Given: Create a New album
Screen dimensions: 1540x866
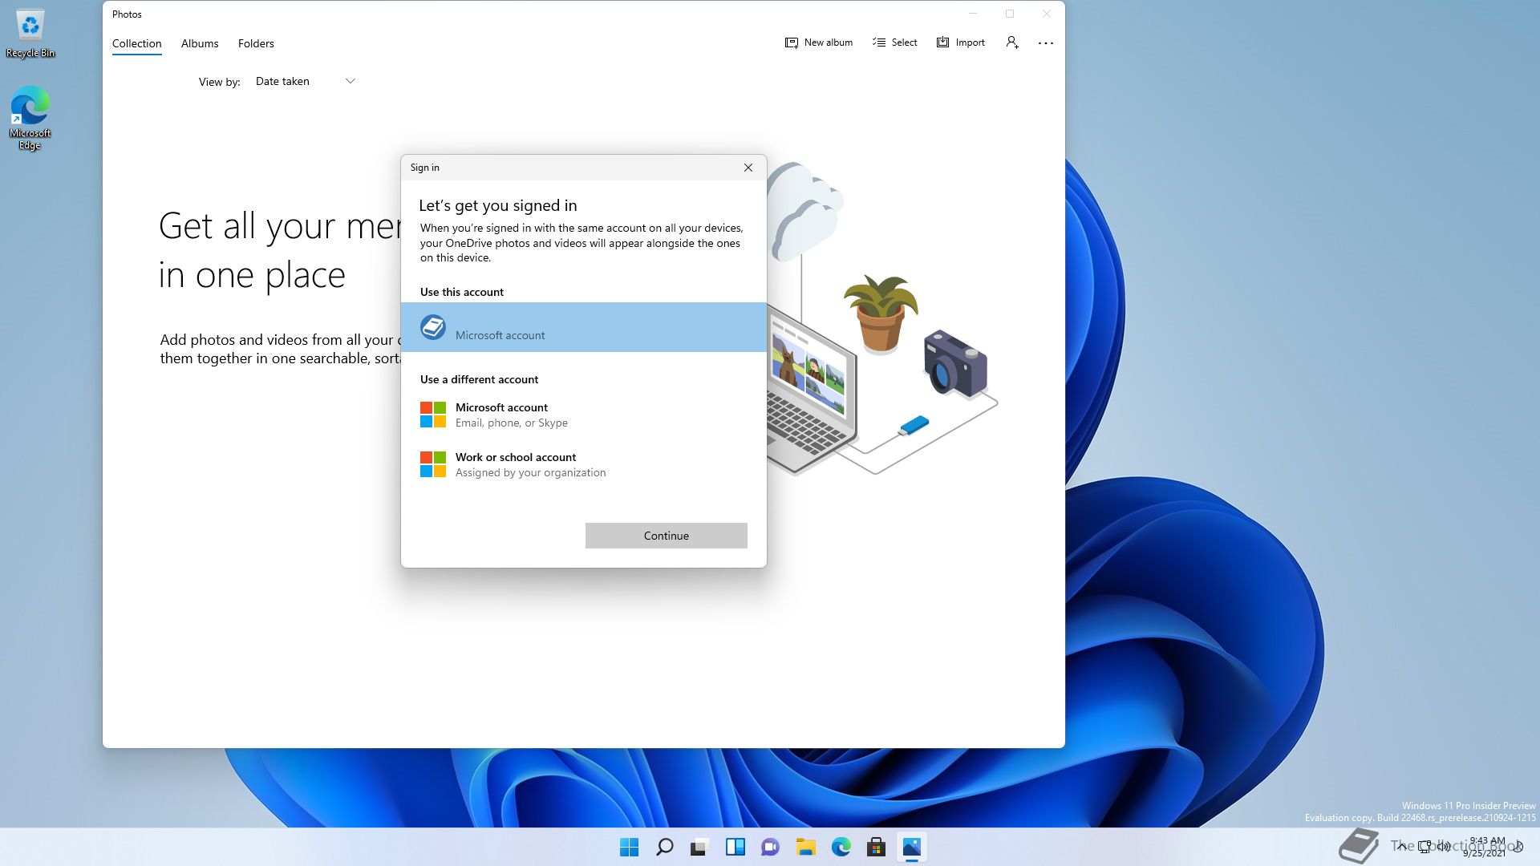Looking at the screenshot, I should click(x=819, y=42).
